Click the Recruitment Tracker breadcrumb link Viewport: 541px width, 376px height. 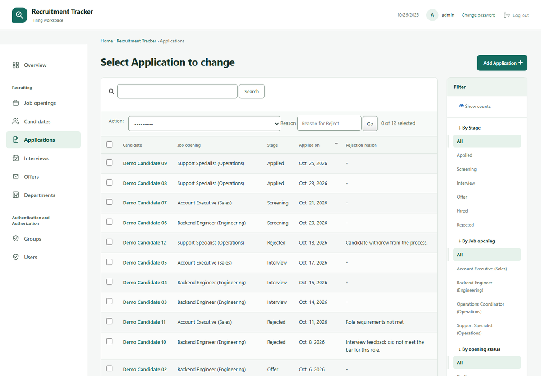click(x=137, y=41)
